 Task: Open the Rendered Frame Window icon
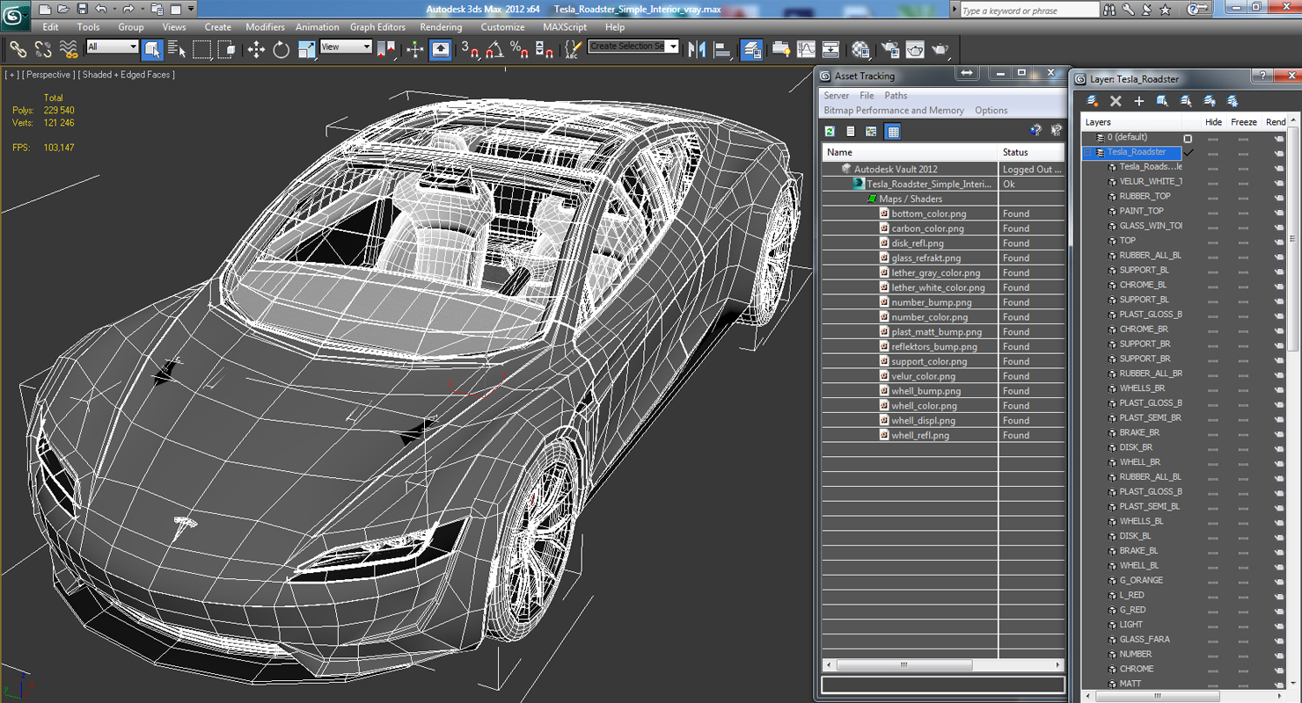pos(915,49)
